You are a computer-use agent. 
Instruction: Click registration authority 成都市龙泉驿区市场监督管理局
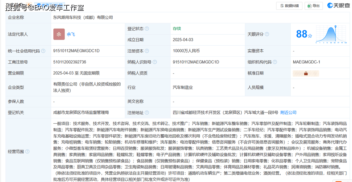[81, 112]
